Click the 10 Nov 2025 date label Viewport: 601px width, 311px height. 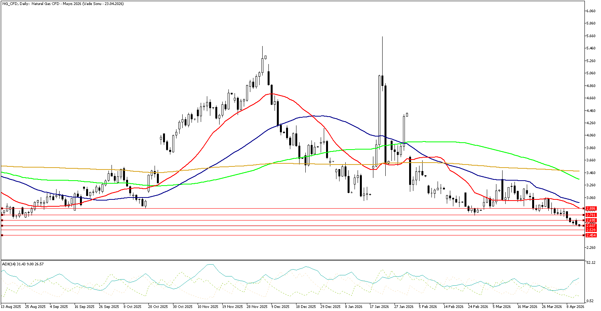pyautogui.click(x=207, y=307)
